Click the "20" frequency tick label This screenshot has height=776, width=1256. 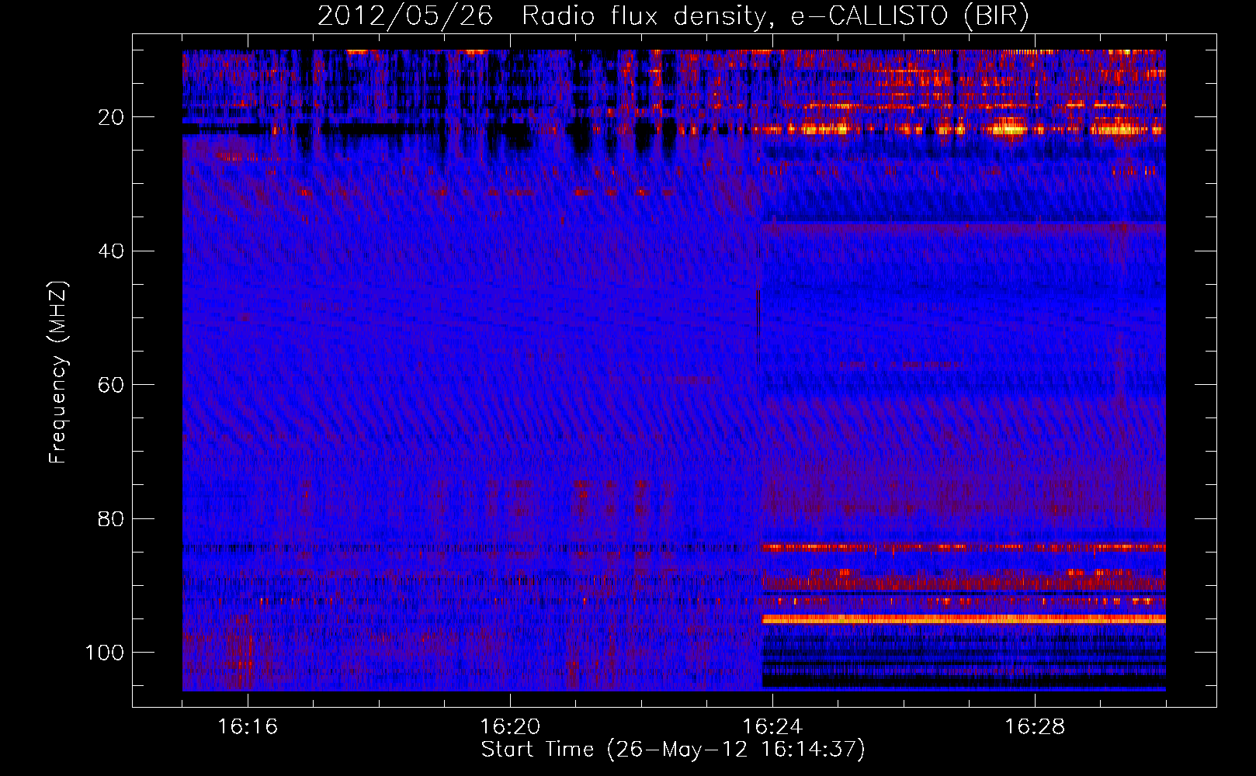click(x=112, y=117)
